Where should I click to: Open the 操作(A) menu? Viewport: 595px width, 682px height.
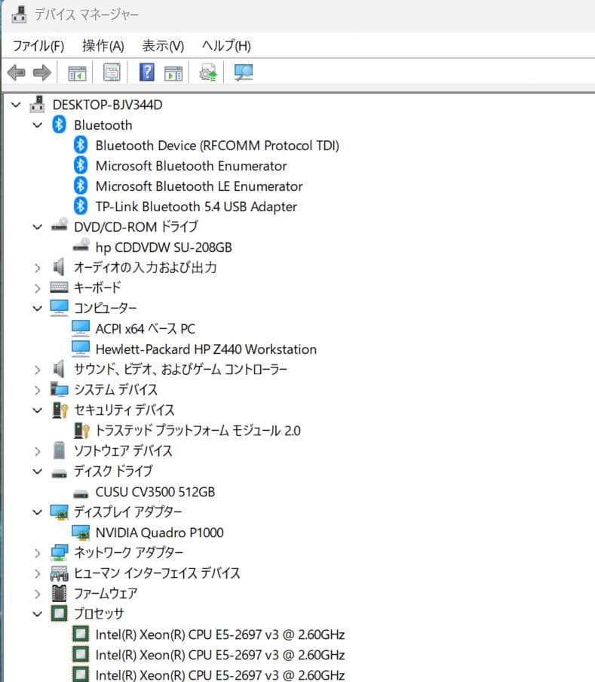pos(103,46)
